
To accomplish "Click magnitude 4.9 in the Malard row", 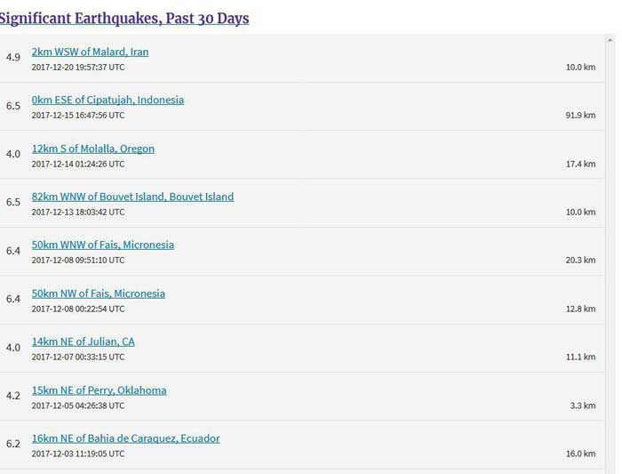I will coord(13,57).
